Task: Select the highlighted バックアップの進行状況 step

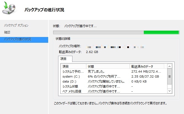Action: pyautogui.click(x=18, y=39)
